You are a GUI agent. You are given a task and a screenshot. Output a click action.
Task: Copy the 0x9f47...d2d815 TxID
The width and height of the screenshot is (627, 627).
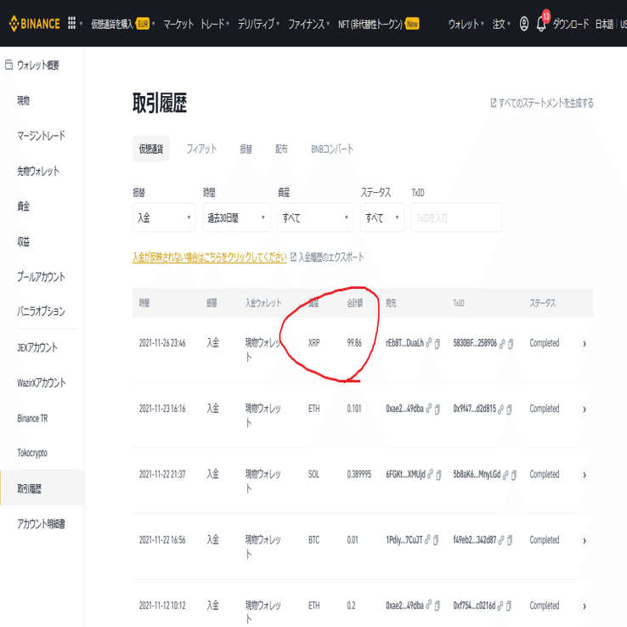510,409
